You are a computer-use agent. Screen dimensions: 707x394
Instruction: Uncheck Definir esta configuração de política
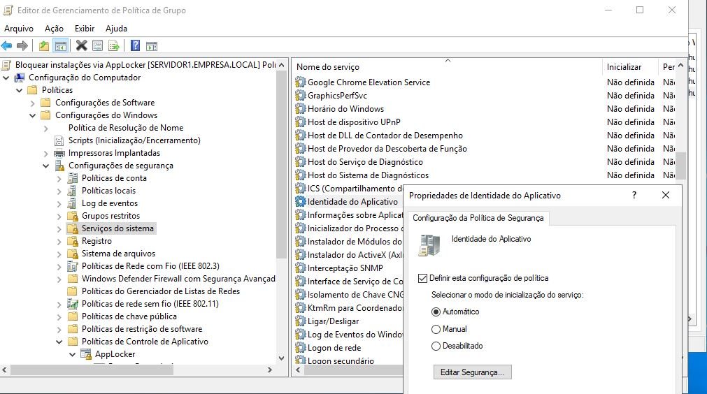422,278
